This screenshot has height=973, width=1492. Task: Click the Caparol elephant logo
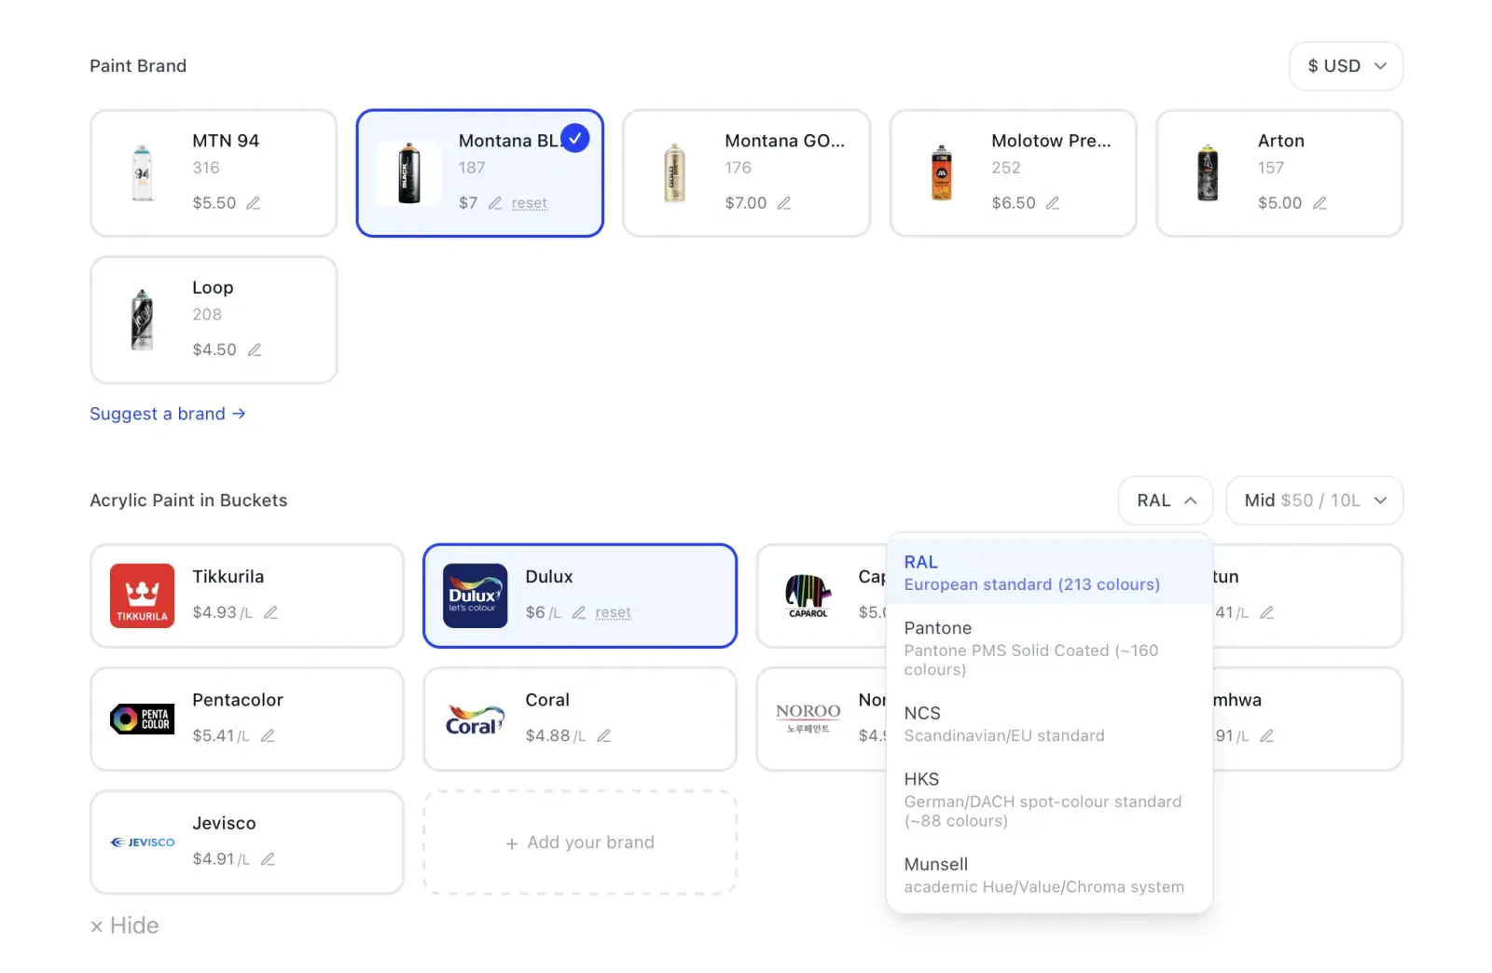click(808, 596)
